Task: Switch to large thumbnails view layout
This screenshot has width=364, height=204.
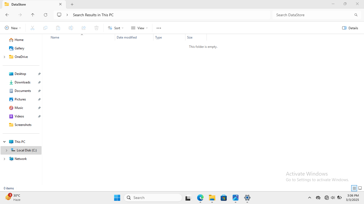Action: tap(360, 188)
